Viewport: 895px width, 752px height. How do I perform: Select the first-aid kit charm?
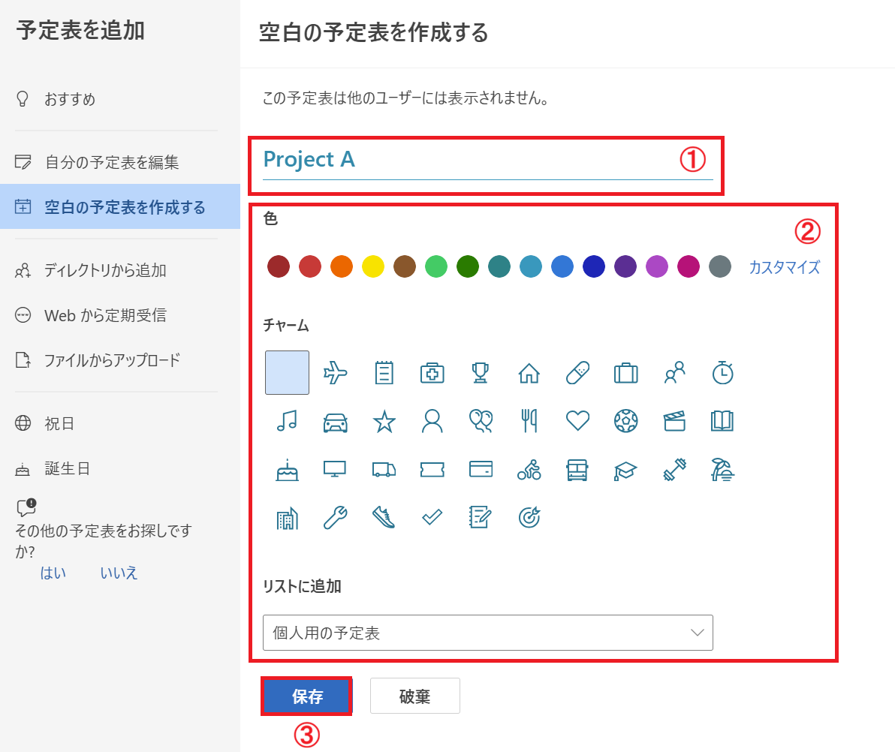(x=432, y=372)
